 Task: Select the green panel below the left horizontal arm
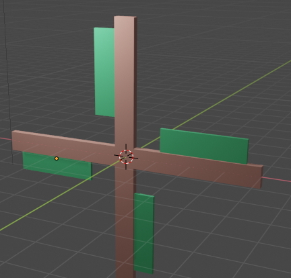coord(57,166)
